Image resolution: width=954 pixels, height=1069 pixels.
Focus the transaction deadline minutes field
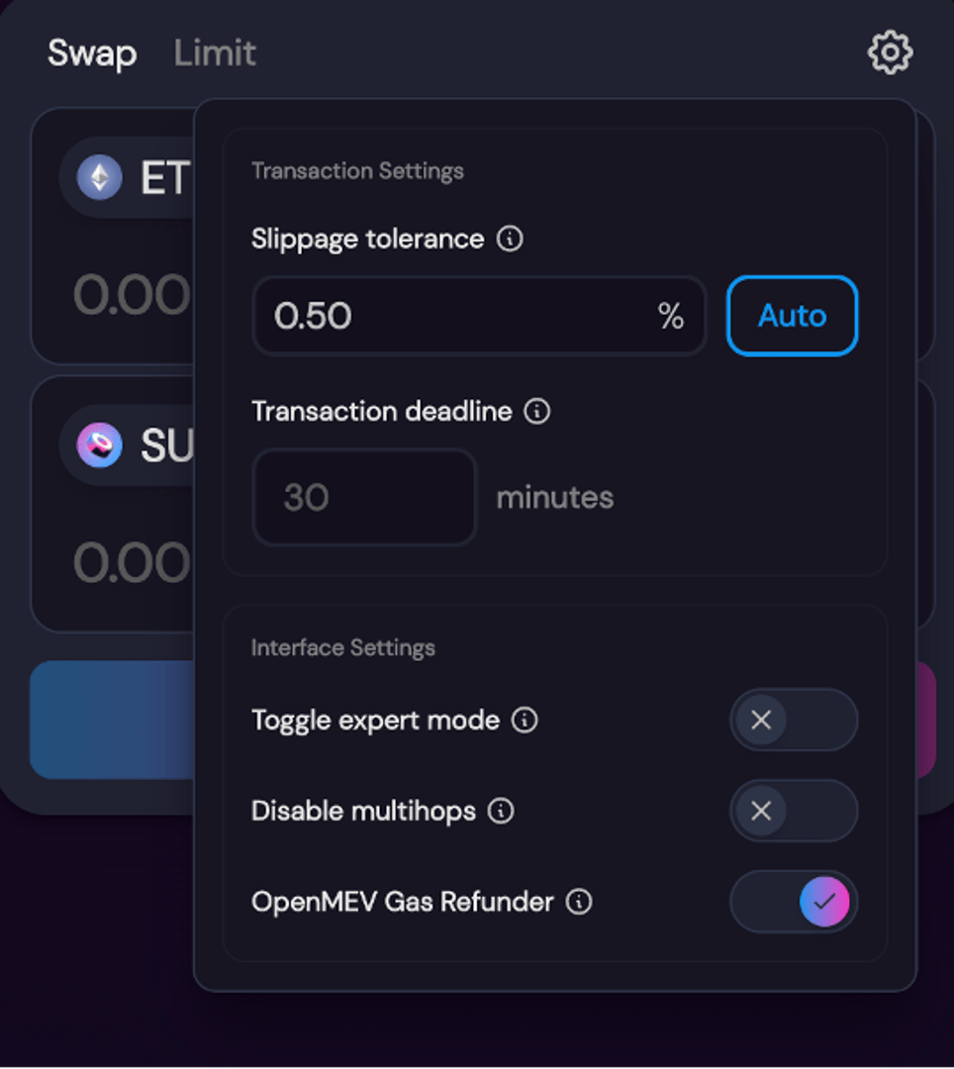[364, 497]
